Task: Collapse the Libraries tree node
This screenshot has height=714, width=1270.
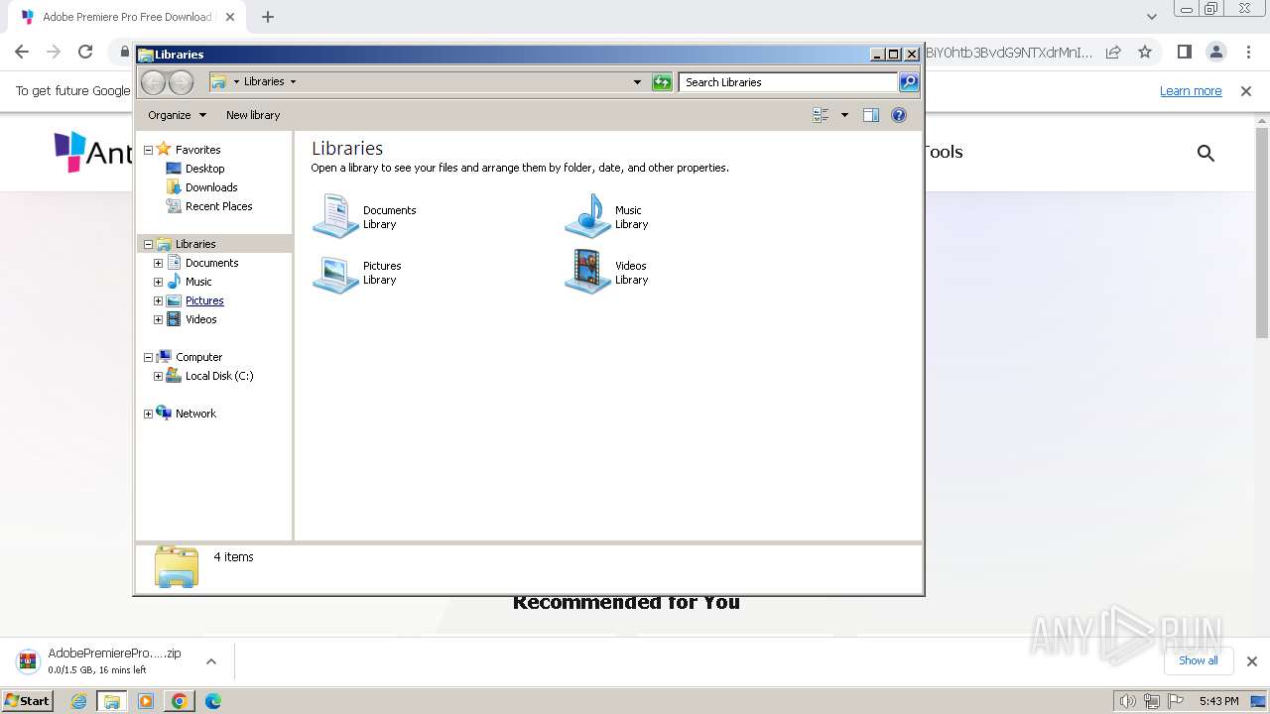Action: tap(148, 244)
